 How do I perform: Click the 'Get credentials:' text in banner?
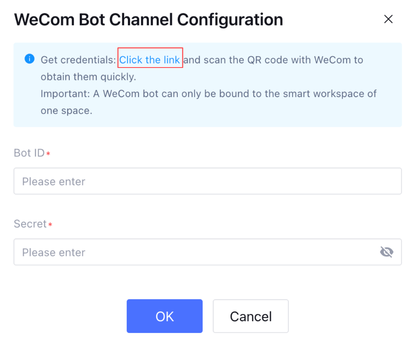pyautogui.click(x=79, y=60)
